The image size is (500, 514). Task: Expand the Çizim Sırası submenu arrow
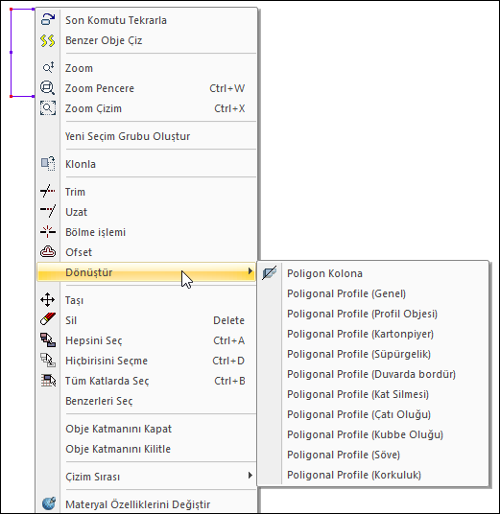250,475
